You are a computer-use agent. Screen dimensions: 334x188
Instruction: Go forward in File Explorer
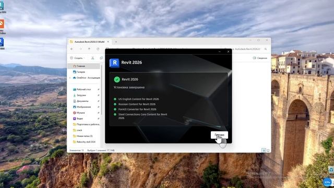coord(80,49)
